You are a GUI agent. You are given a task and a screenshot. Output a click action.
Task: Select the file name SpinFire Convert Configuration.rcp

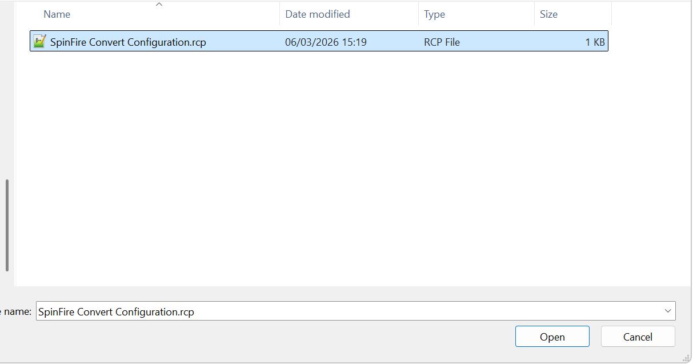pos(128,42)
